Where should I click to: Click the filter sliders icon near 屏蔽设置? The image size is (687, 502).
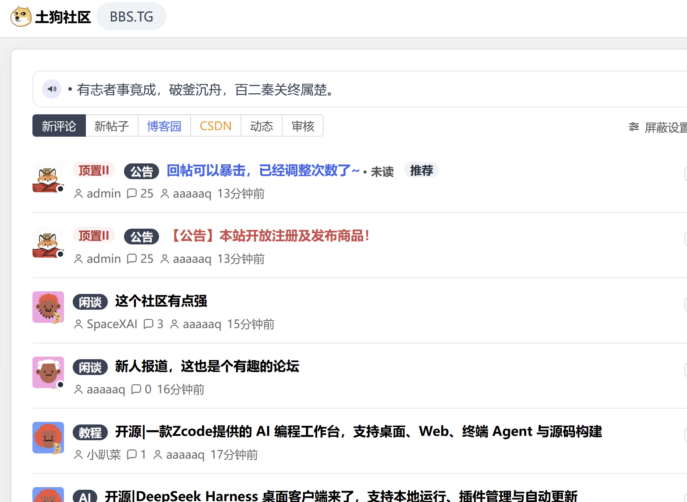(x=634, y=127)
